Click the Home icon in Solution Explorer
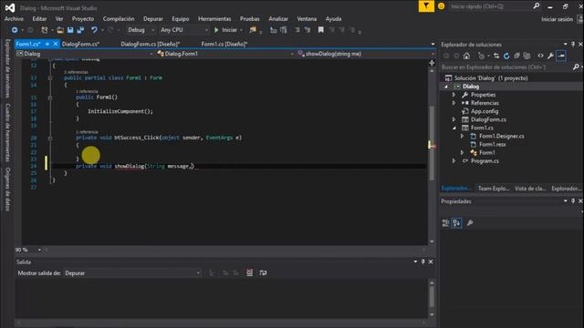Image resolution: width=584 pixels, height=328 pixels. pos(466,56)
